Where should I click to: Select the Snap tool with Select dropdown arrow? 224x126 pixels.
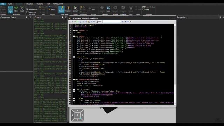pyautogui.click(x=10, y=13)
